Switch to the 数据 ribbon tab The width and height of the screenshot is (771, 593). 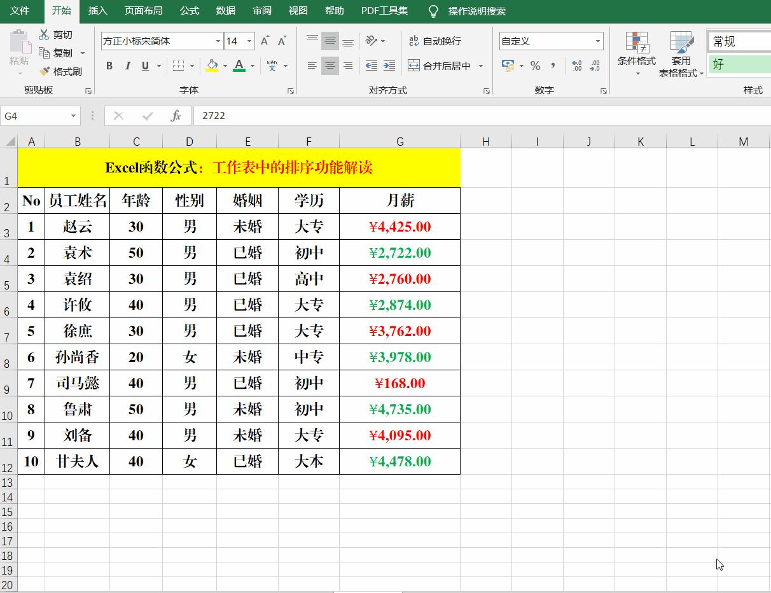coord(225,10)
